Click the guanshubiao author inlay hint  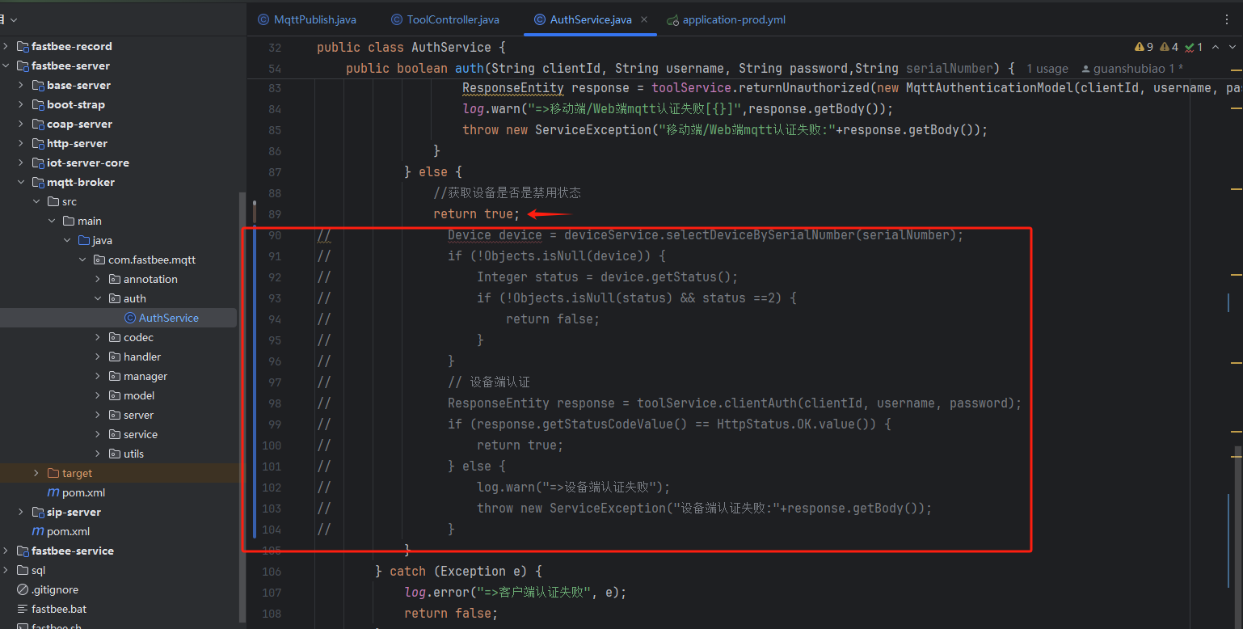(1132, 69)
